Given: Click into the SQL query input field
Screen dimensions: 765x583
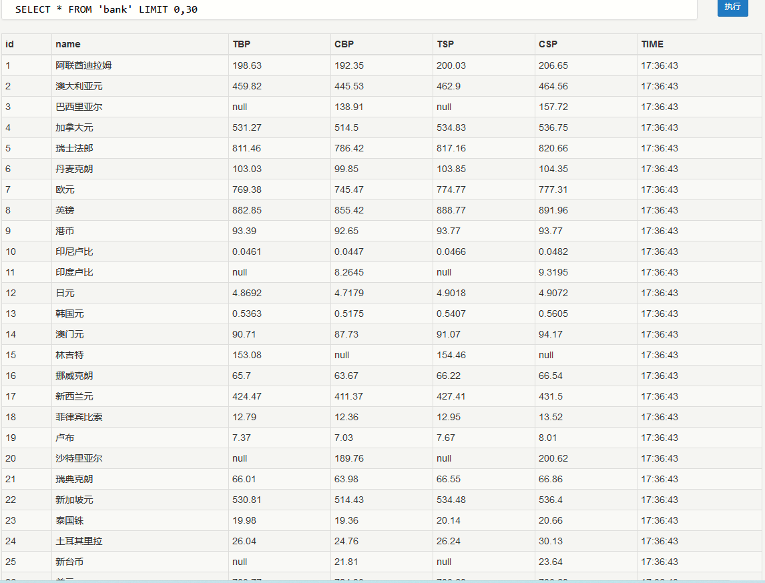Looking at the screenshot, I should 347,9.
